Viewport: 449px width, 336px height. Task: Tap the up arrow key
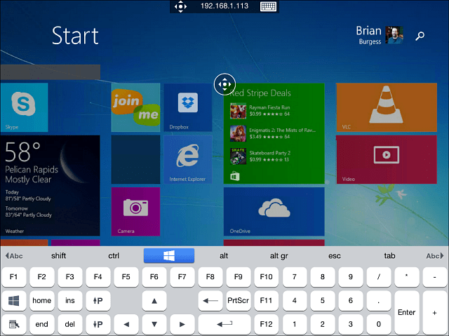coord(154,300)
